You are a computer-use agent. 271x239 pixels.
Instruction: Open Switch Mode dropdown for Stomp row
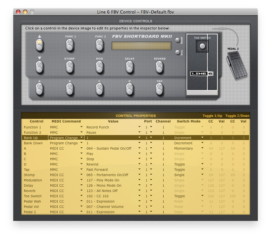[x=202, y=174]
